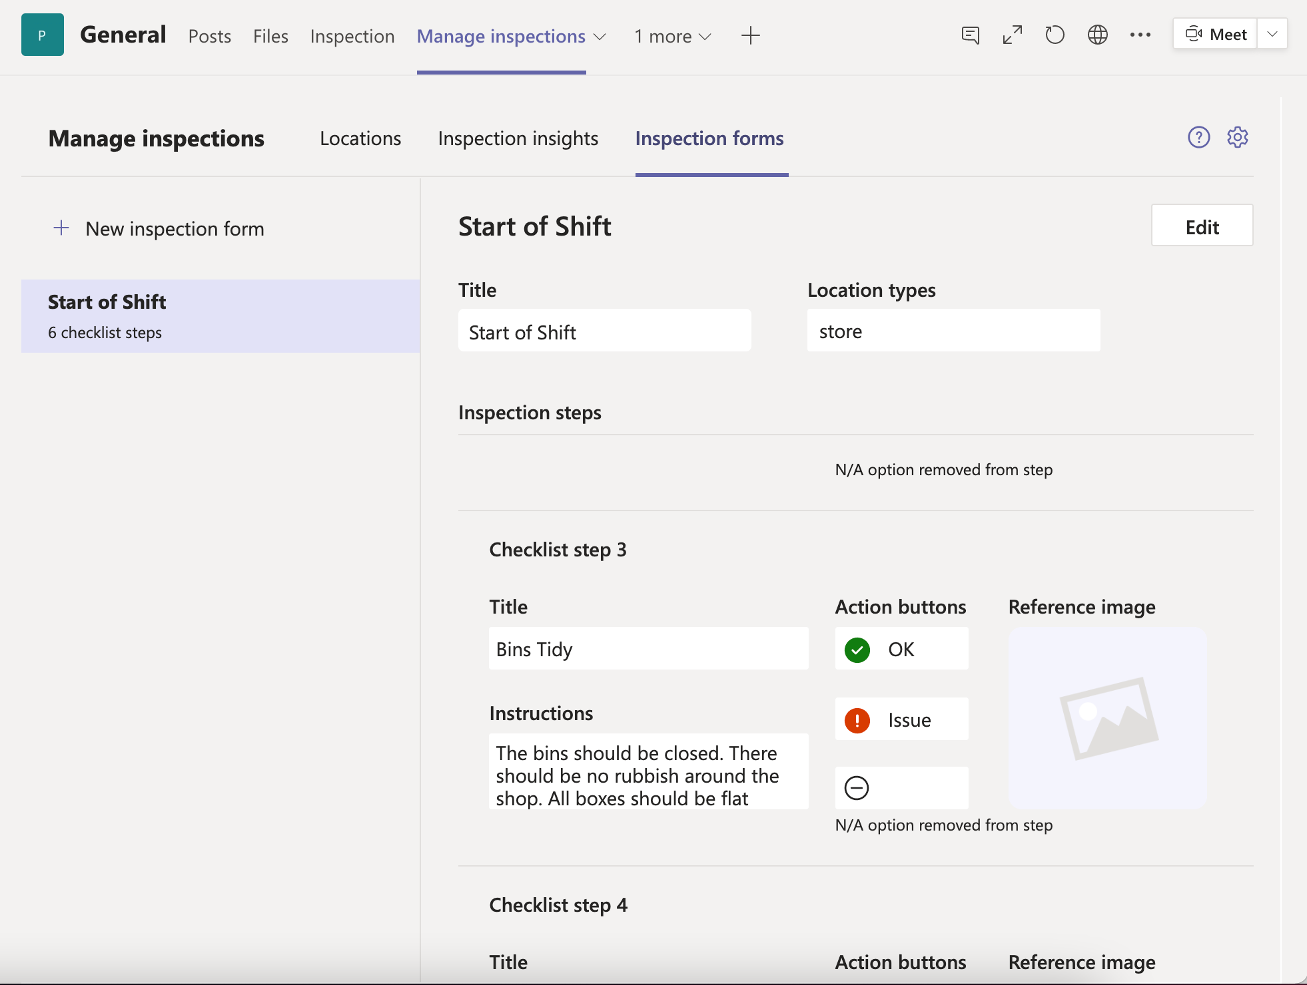Reload the tab with refresh icon
The width and height of the screenshot is (1307, 985).
(x=1054, y=35)
